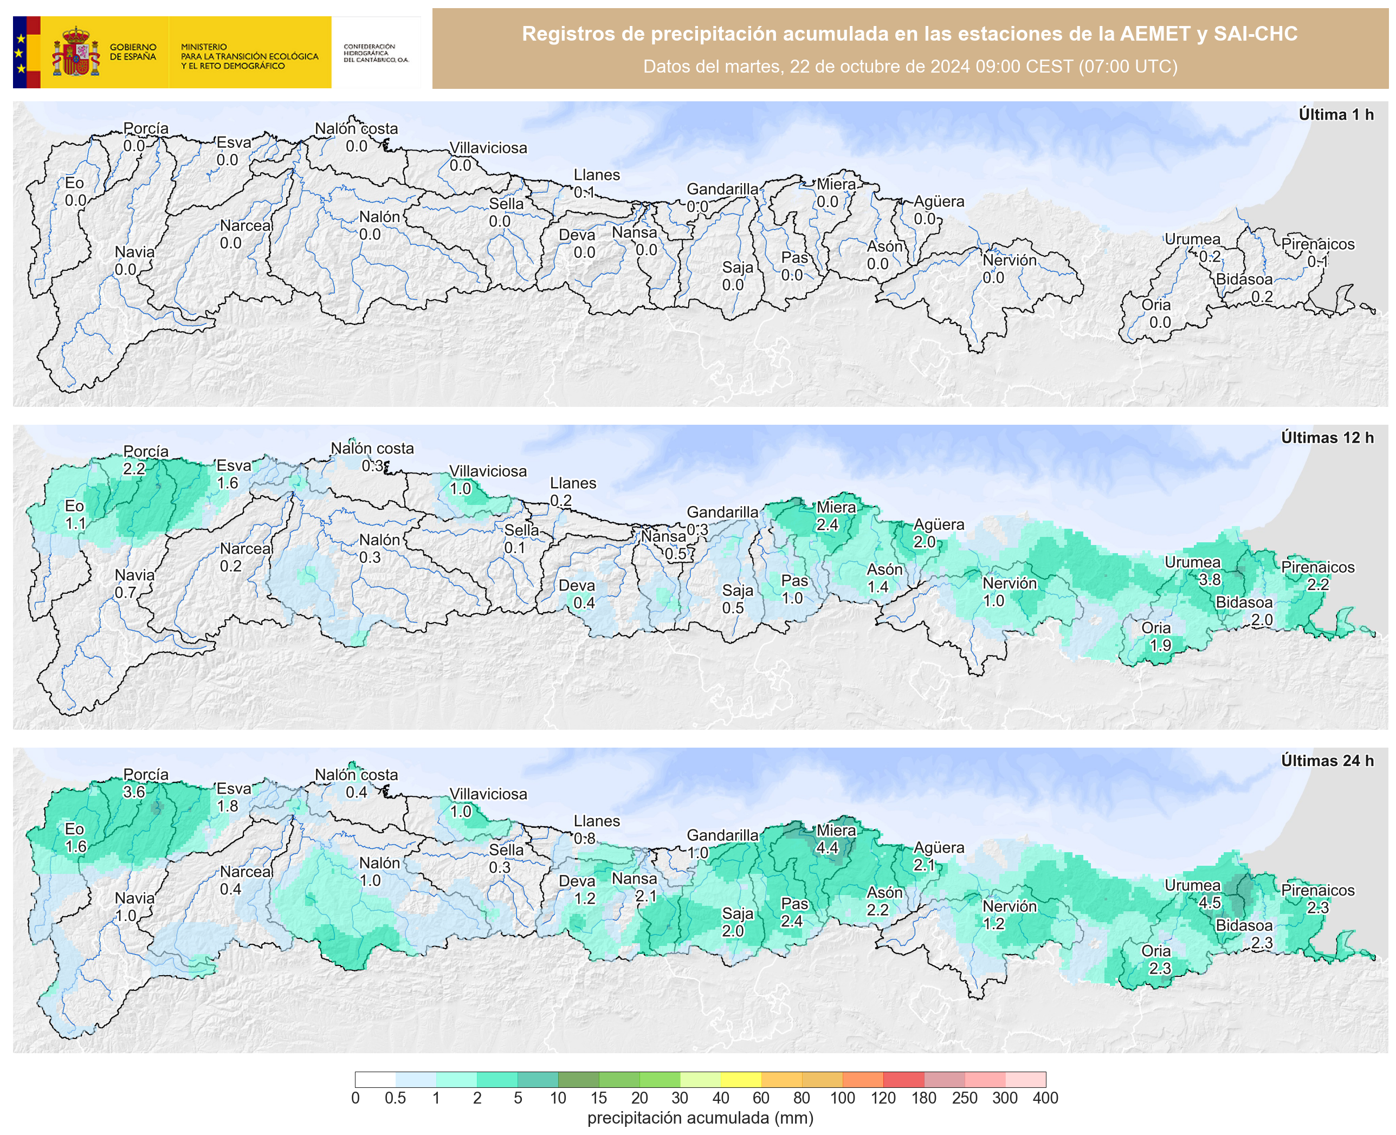The height and width of the screenshot is (1135, 1396).
Task: Click Miera value 2.4 on the 12 h map
Action: tap(827, 525)
